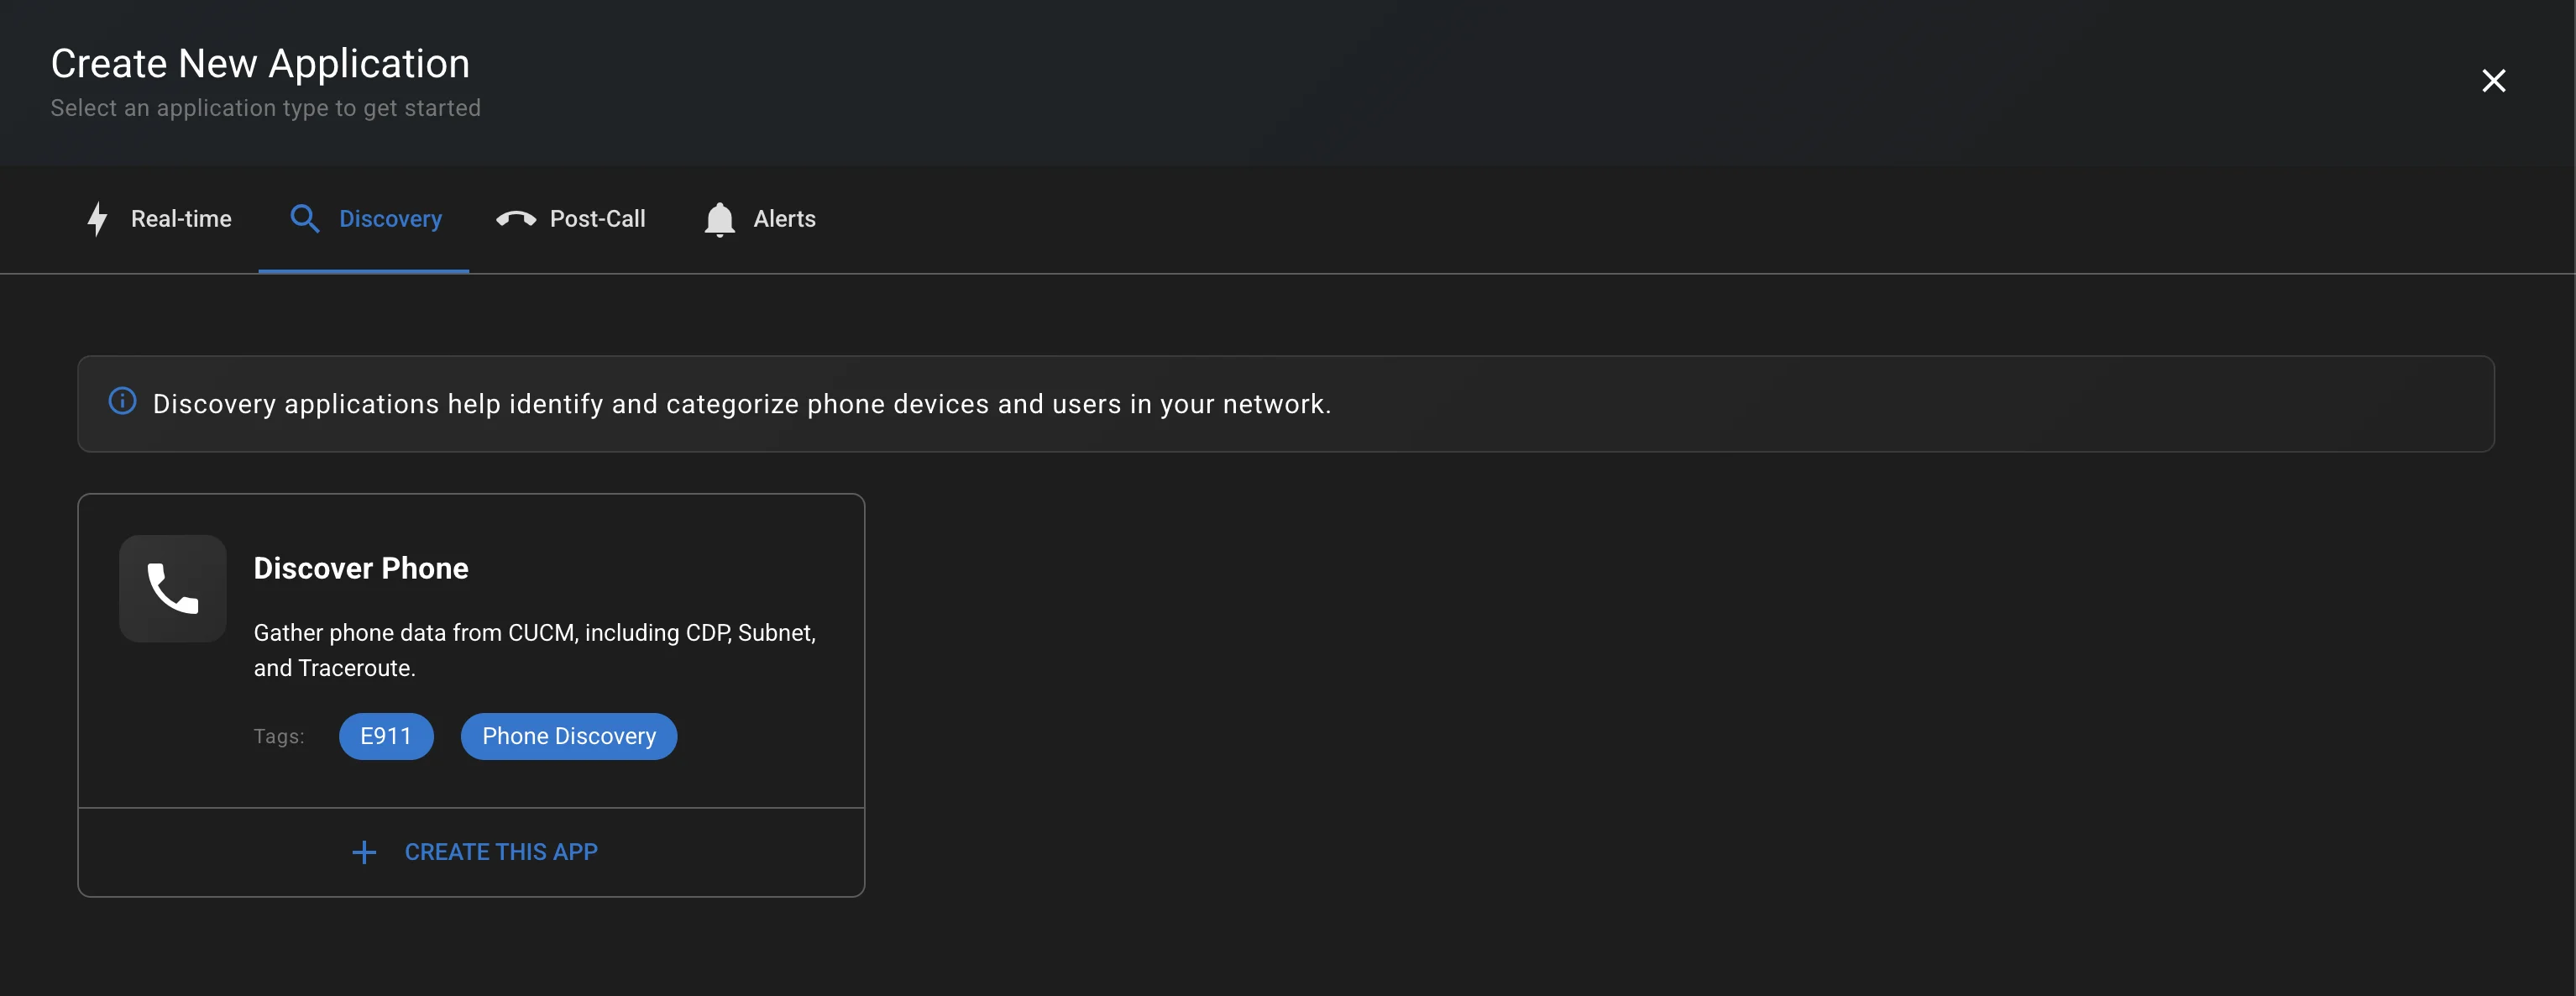Click the Discover Phone card title
Image resolution: width=2576 pixels, height=996 pixels.
click(361, 568)
